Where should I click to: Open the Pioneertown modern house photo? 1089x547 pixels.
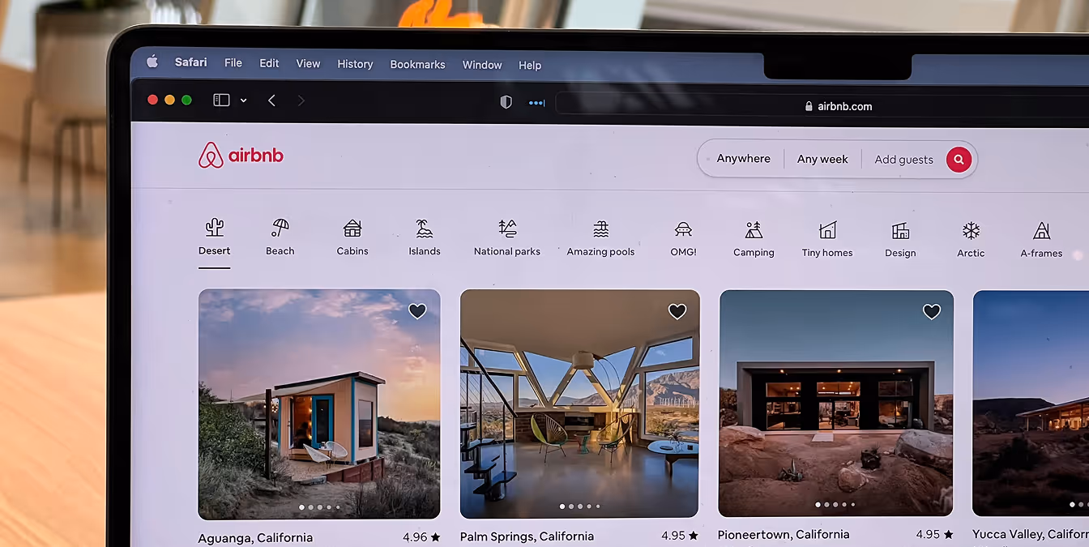tap(836, 404)
